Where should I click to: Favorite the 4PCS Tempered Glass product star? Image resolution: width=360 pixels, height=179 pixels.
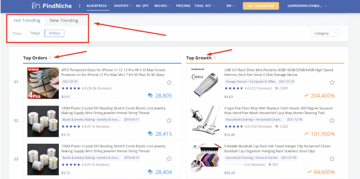pyautogui.click(x=169, y=82)
